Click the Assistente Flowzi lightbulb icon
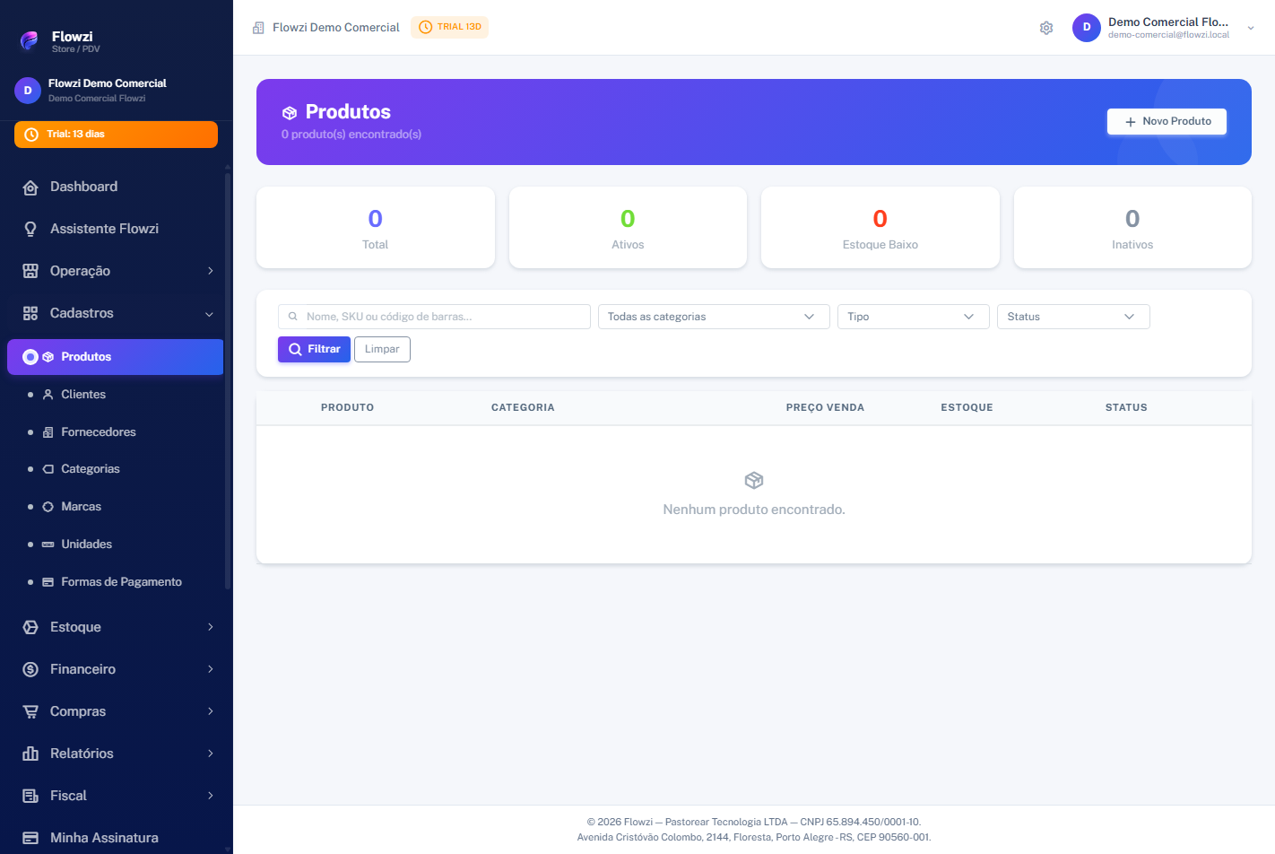Image resolution: width=1275 pixels, height=854 pixels. pyautogui.click(x=30, y=229)
